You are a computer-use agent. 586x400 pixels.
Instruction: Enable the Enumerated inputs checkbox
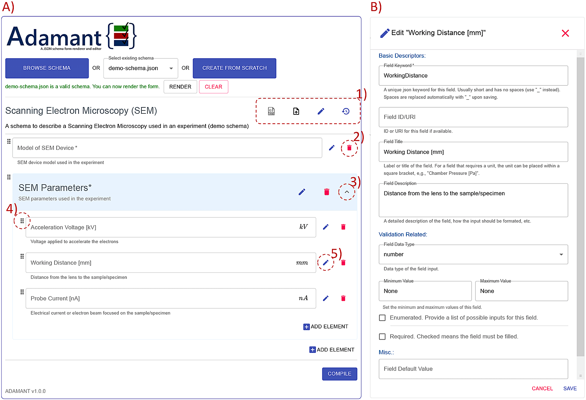pyautogui.click(x=382, y=317)
